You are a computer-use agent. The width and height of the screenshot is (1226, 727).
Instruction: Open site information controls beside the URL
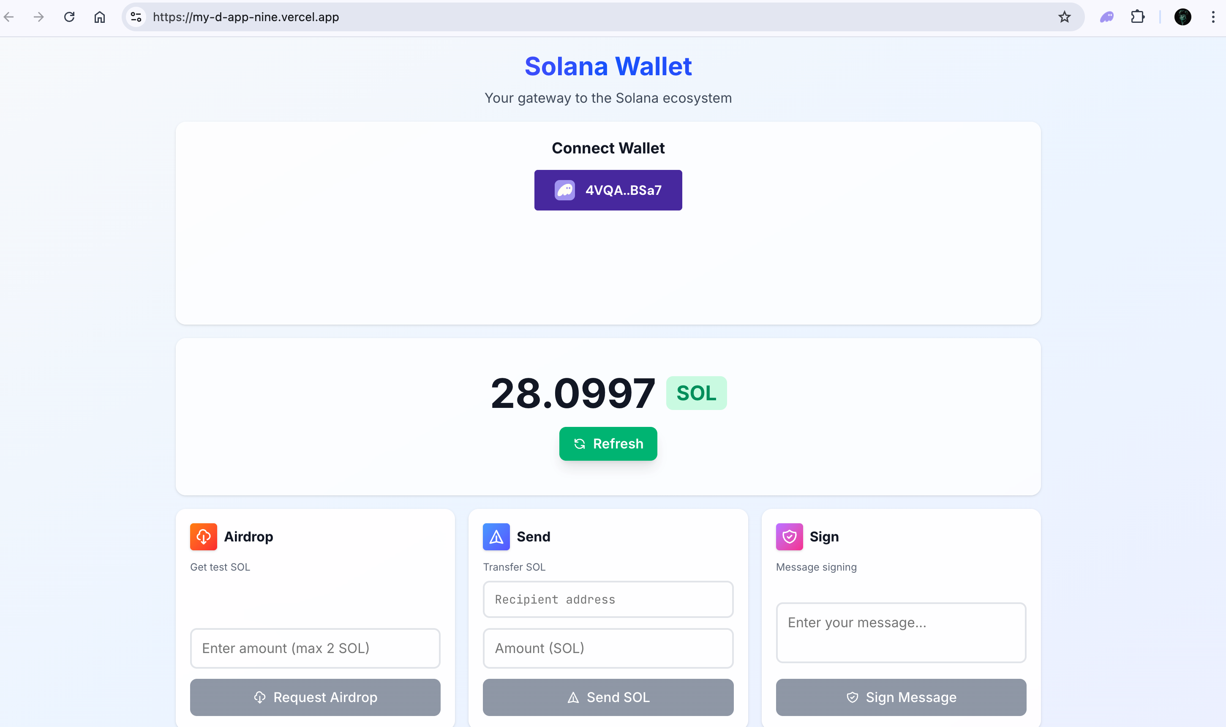[x=136, y=16]
